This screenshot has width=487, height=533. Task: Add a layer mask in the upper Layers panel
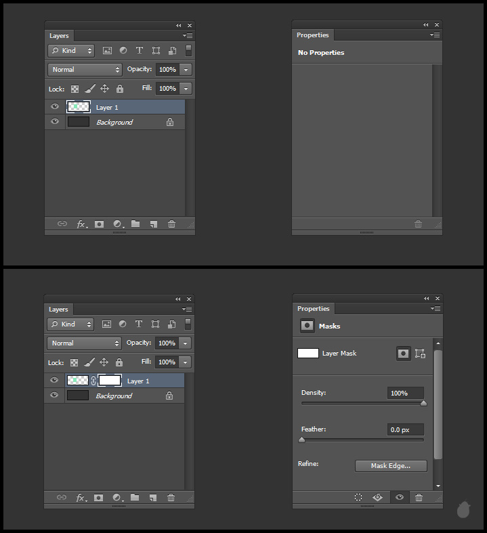(99, 224)
